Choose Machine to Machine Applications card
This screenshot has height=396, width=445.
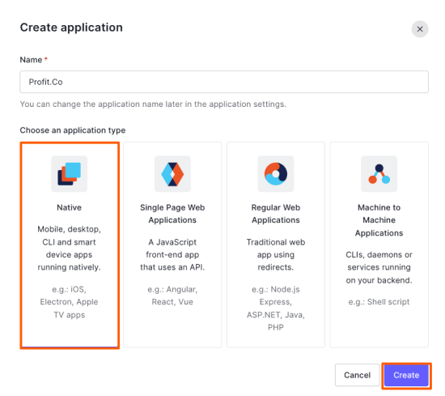tap(379, 245)
